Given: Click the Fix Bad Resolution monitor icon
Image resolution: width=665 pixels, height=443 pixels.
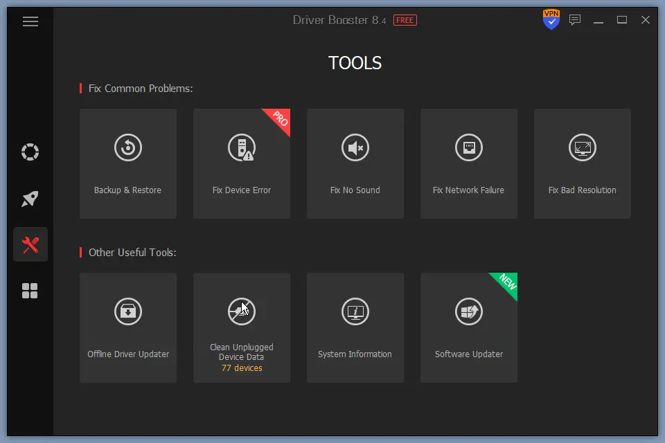Looking at the screenshot, I should pos(583,147).
